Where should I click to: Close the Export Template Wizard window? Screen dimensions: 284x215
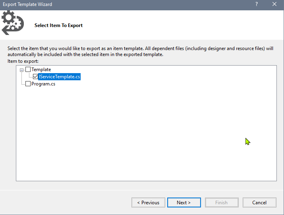click(x=274, y=4)
